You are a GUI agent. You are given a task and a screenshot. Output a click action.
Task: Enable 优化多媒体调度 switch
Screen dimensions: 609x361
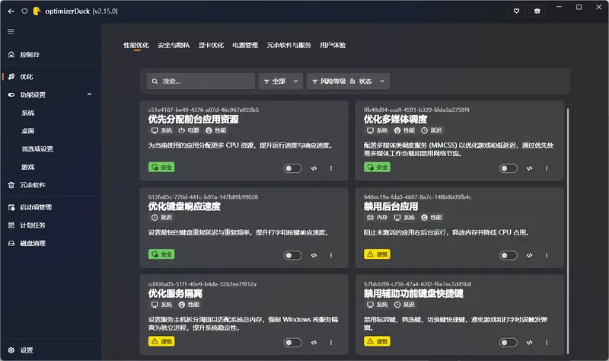tap(509, 168)
